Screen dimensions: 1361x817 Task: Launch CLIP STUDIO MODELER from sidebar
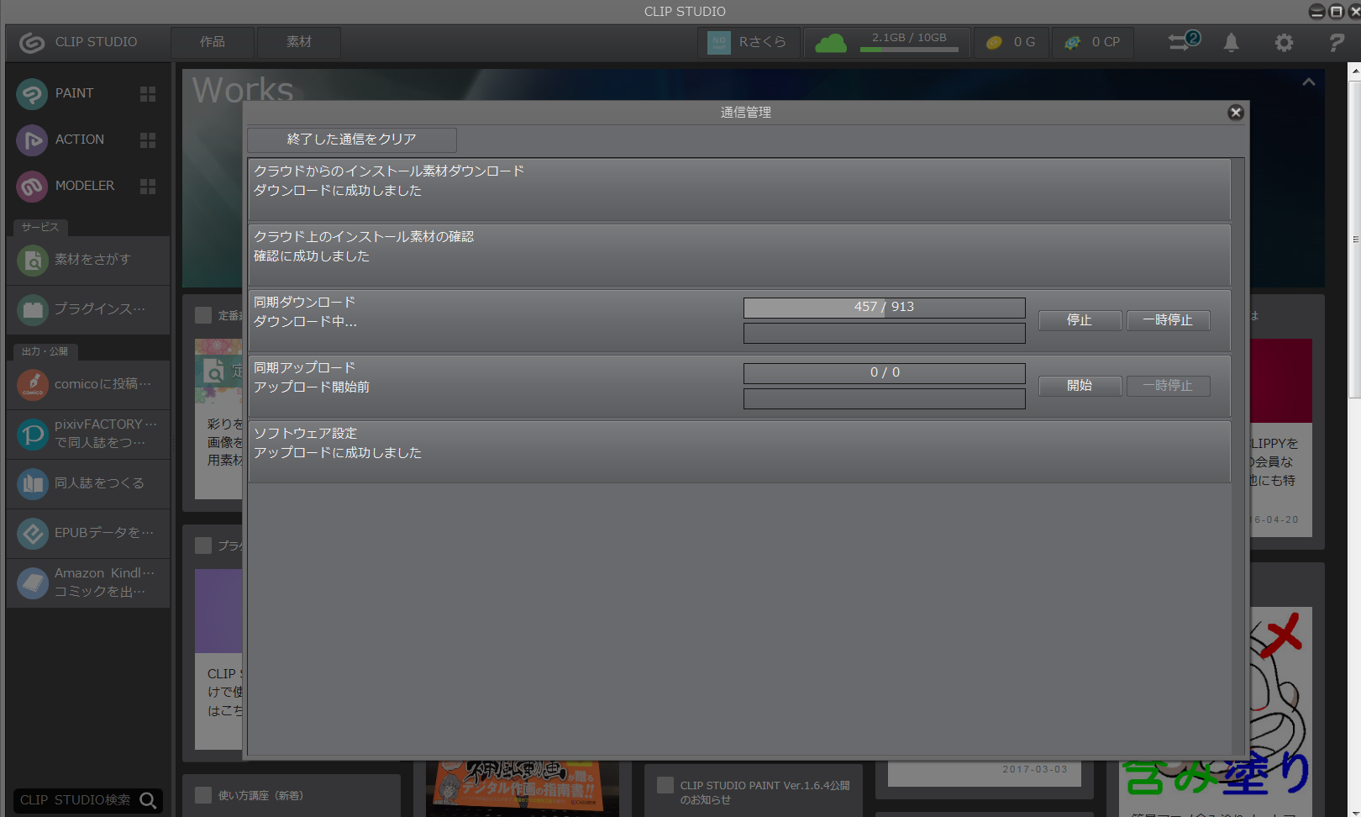tap(66, 186)
